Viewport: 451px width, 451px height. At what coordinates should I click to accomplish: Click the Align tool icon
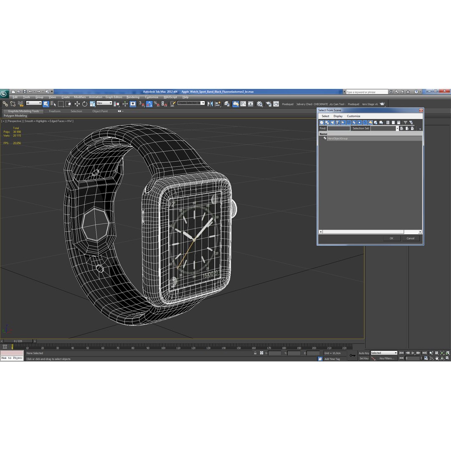tap(218, 104)
